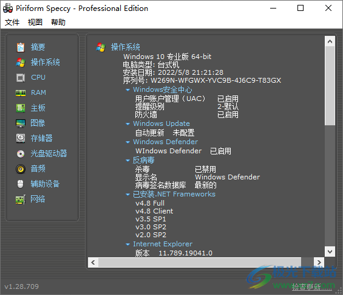Click the Windows logo in the 操作系统 panel heading

click(101, 47)
